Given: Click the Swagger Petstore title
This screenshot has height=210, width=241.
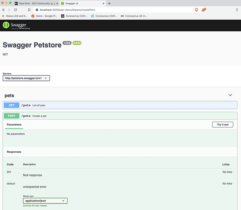Looking at the screenshot, I should (x=32, y=45).
